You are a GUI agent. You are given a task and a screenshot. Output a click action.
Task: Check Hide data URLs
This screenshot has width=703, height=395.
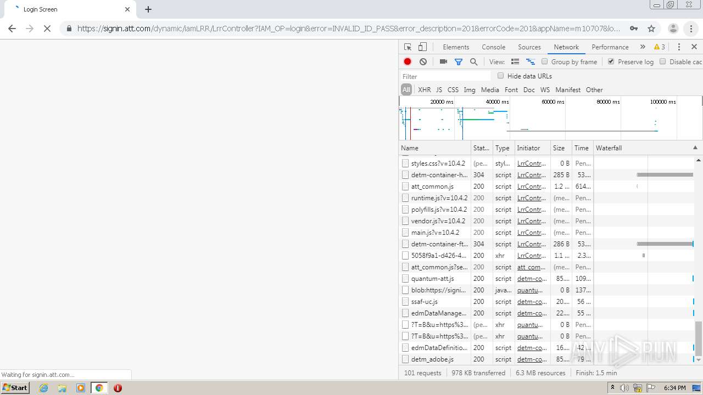pyautogui.click(x=501, y=76)
